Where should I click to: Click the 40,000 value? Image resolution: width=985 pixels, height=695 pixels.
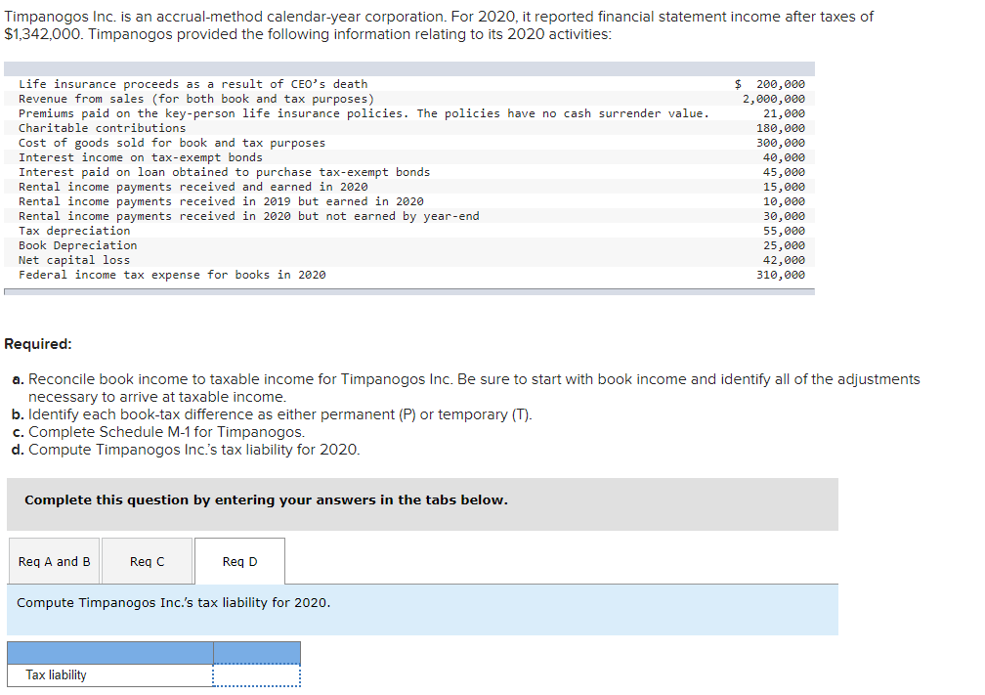(x=784, y=157)
